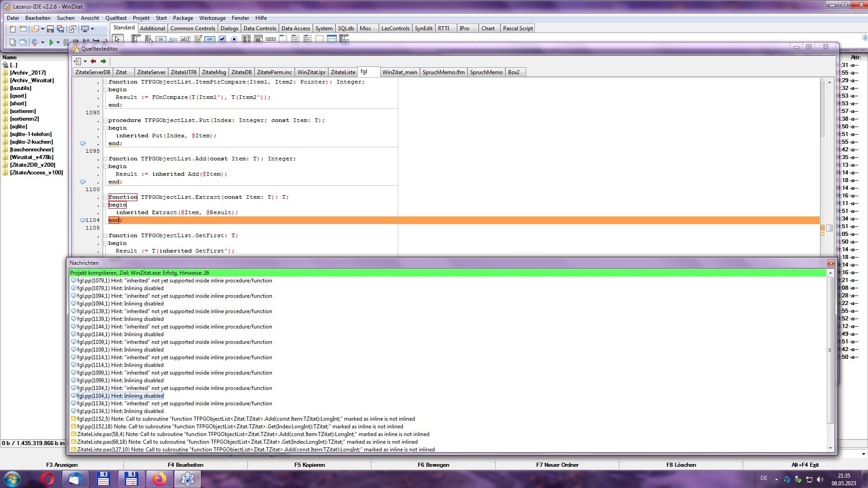Image resolution: width=868 pixels, height=488 pixels.
Task: Click View Forms toolbar icon
Action: (23, 42)
